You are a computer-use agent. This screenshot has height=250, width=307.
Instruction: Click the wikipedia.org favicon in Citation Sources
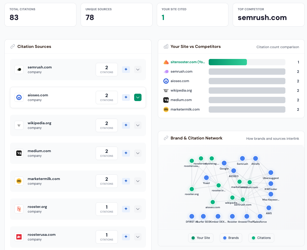19,125
